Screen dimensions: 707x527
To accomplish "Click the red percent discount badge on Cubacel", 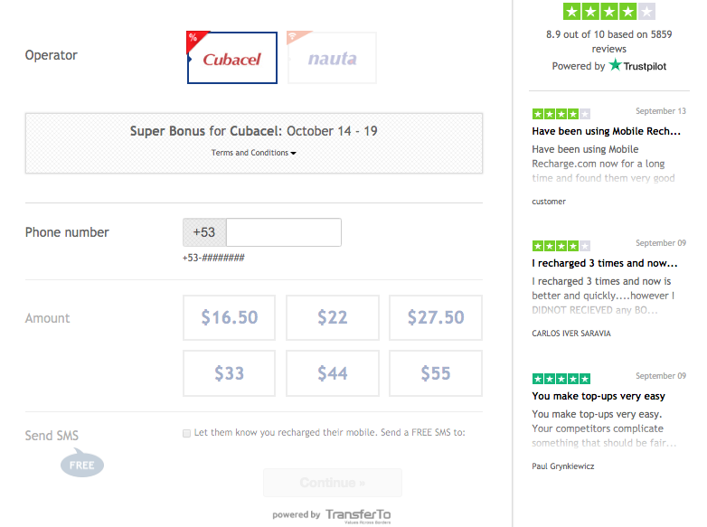I will (x=194, y=39).
